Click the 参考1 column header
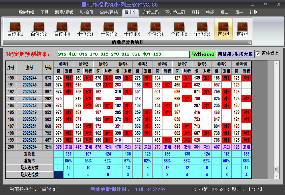285x195 pixels. [63, 64]
